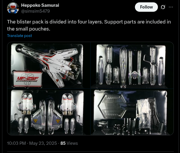Viewport: 180px width, 153px height.
Task: Click the small pouch in fourth photo
Action: 143,114
